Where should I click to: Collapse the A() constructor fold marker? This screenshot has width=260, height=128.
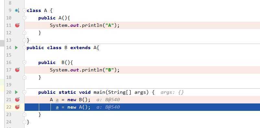24,18
